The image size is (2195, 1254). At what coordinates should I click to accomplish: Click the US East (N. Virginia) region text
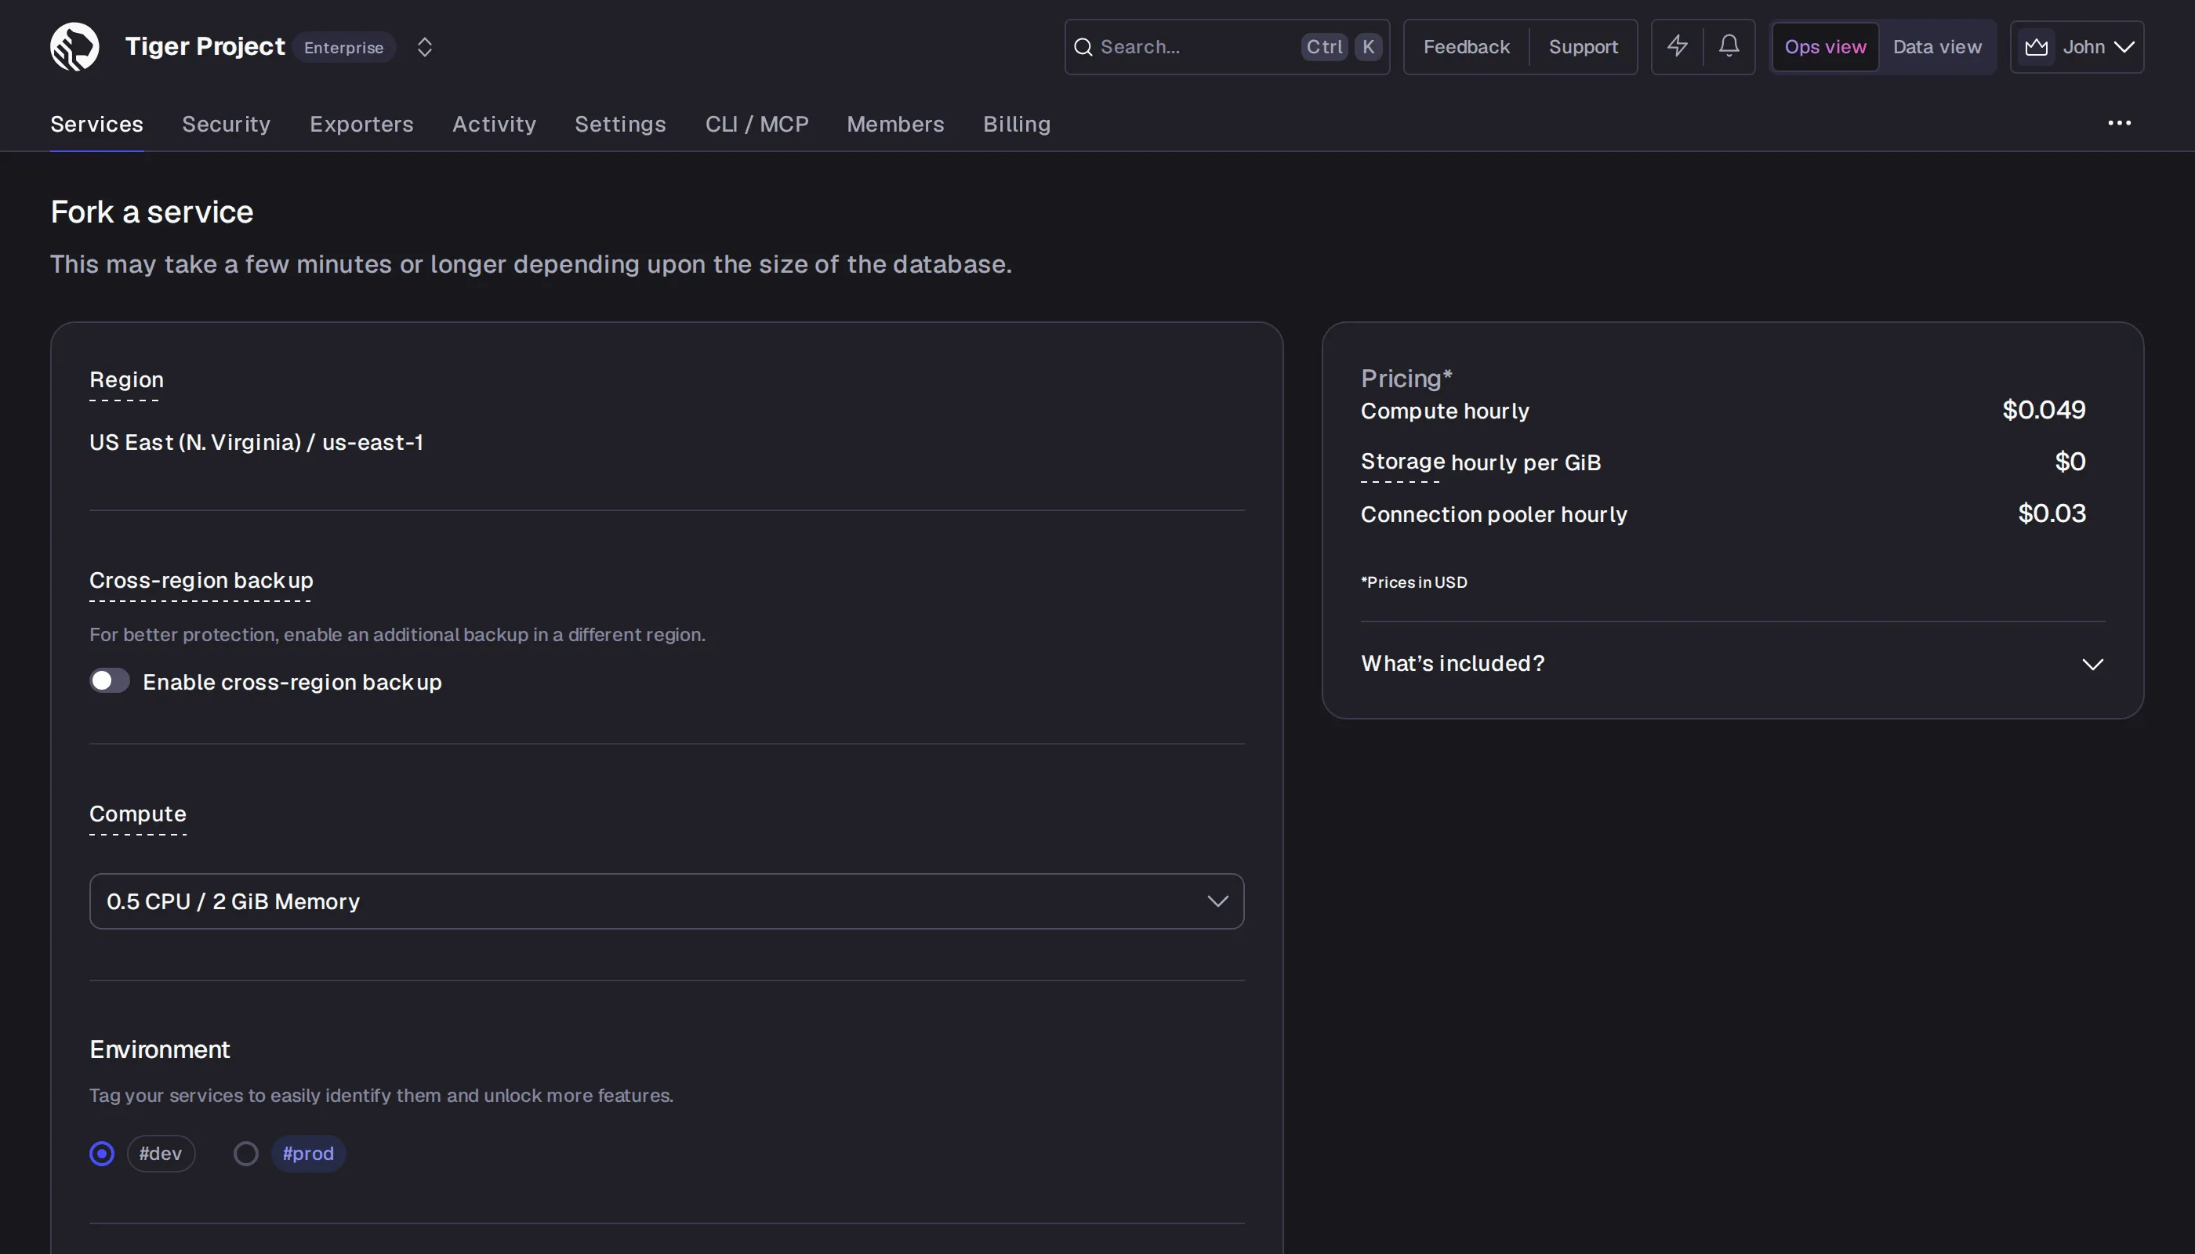(256, 443)
